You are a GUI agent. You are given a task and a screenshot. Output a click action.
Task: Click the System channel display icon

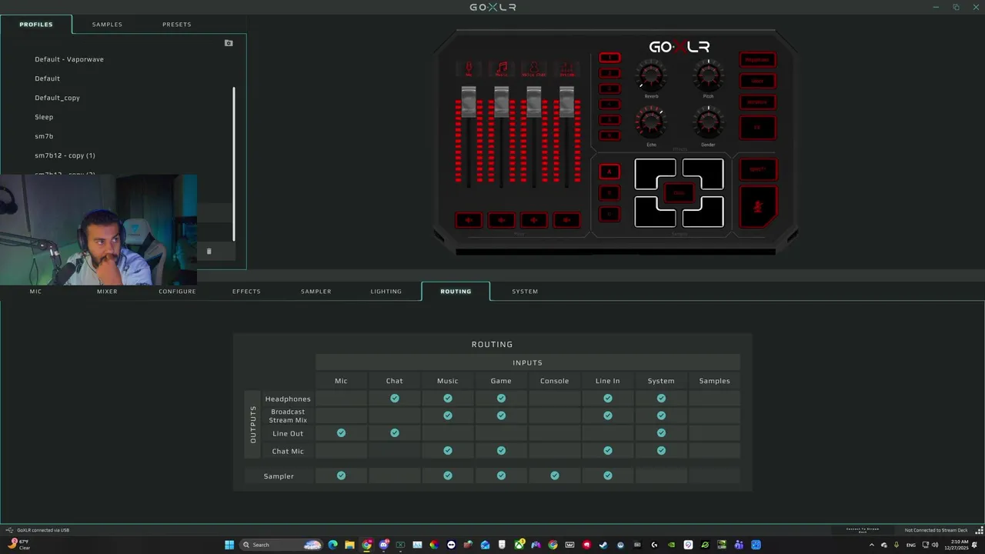(567, 68)
